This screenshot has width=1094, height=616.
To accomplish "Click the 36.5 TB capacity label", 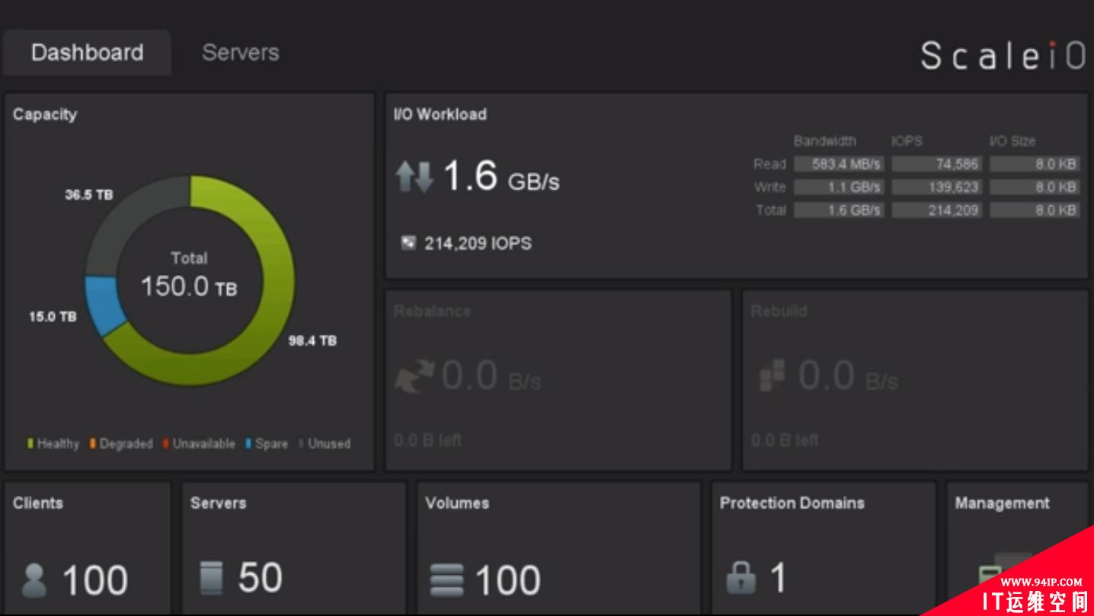I will point(89,195).
